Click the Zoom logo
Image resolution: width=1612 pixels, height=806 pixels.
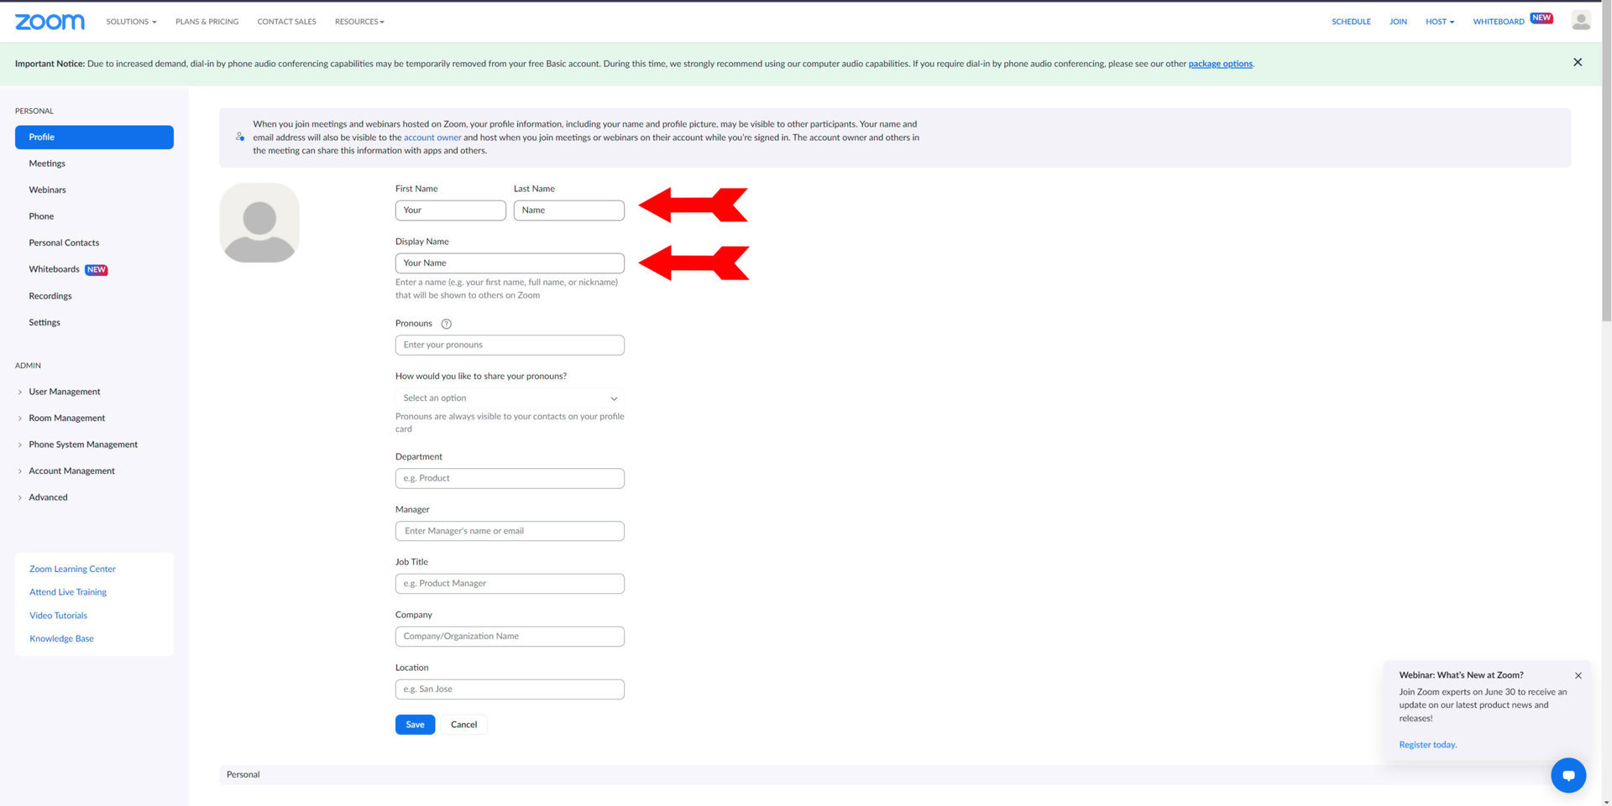click(x=50, y=22)
